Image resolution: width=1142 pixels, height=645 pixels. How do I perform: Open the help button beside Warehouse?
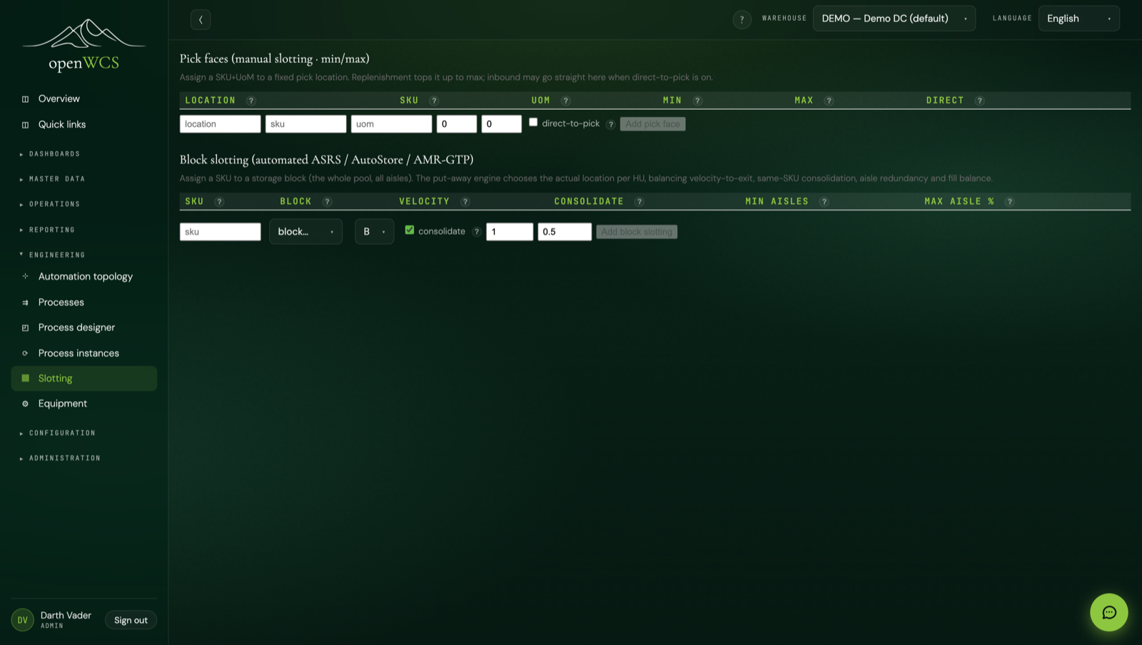point(742,19)
